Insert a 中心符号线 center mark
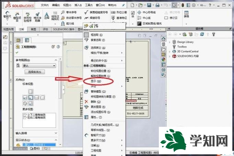This screenshot has width=234, height=156. pos(147,12)
